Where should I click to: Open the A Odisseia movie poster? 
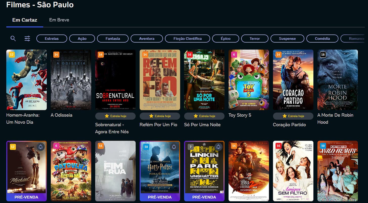pyautogui.click(x=71, y=80)
